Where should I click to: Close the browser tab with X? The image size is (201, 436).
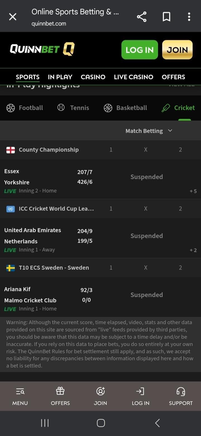coord(13,17)
